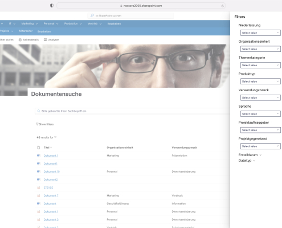
Task: Click the file type column header icon
Action: (39, 148)
